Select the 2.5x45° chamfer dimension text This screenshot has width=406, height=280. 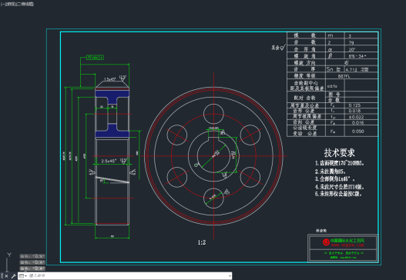click(109, 161)
